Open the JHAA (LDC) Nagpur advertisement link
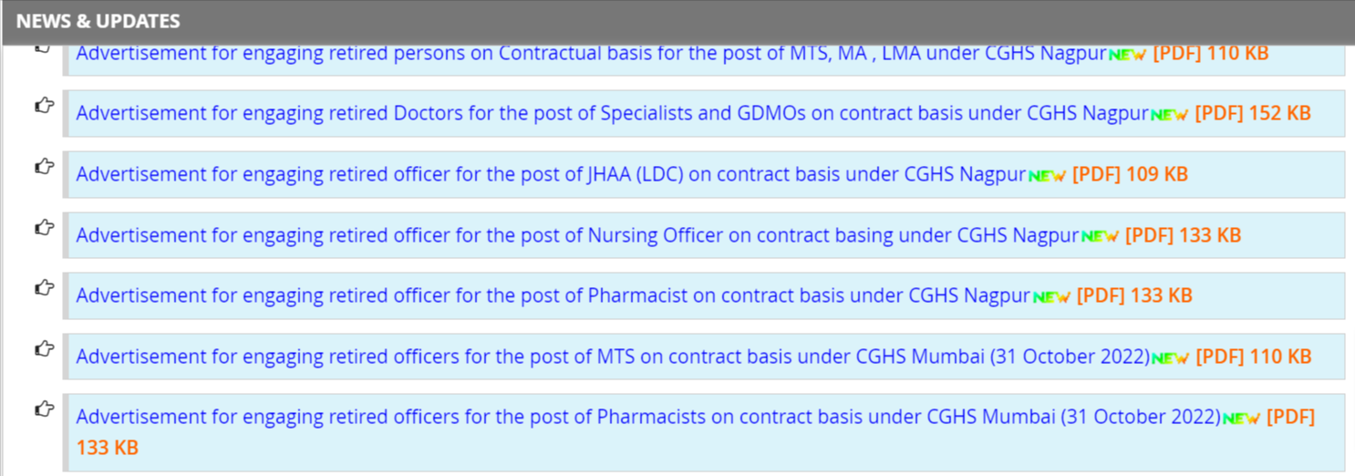This screenshot has height=476, width=1355. [551, 174]
